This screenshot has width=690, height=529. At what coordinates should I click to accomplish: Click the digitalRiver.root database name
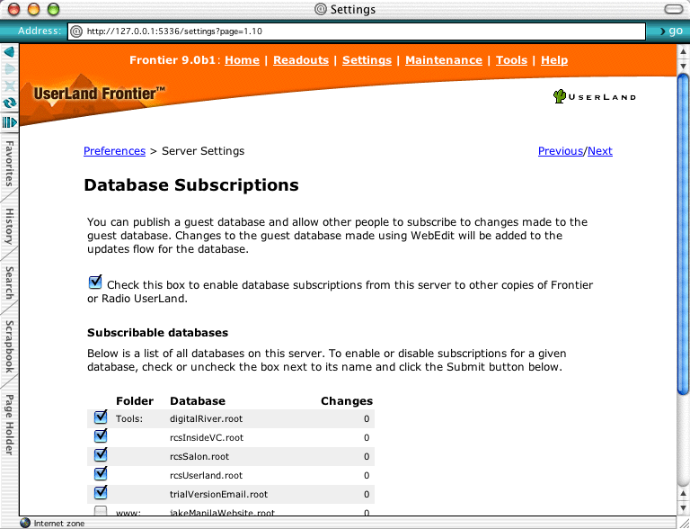[206, 419]
